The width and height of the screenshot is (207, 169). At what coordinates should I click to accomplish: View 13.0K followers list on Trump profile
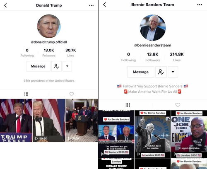(49, 53)
